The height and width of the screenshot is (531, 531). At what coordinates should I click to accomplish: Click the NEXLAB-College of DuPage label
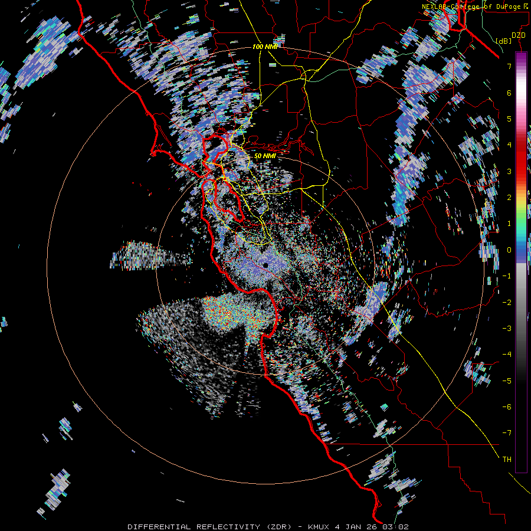(x=471, y=6)
